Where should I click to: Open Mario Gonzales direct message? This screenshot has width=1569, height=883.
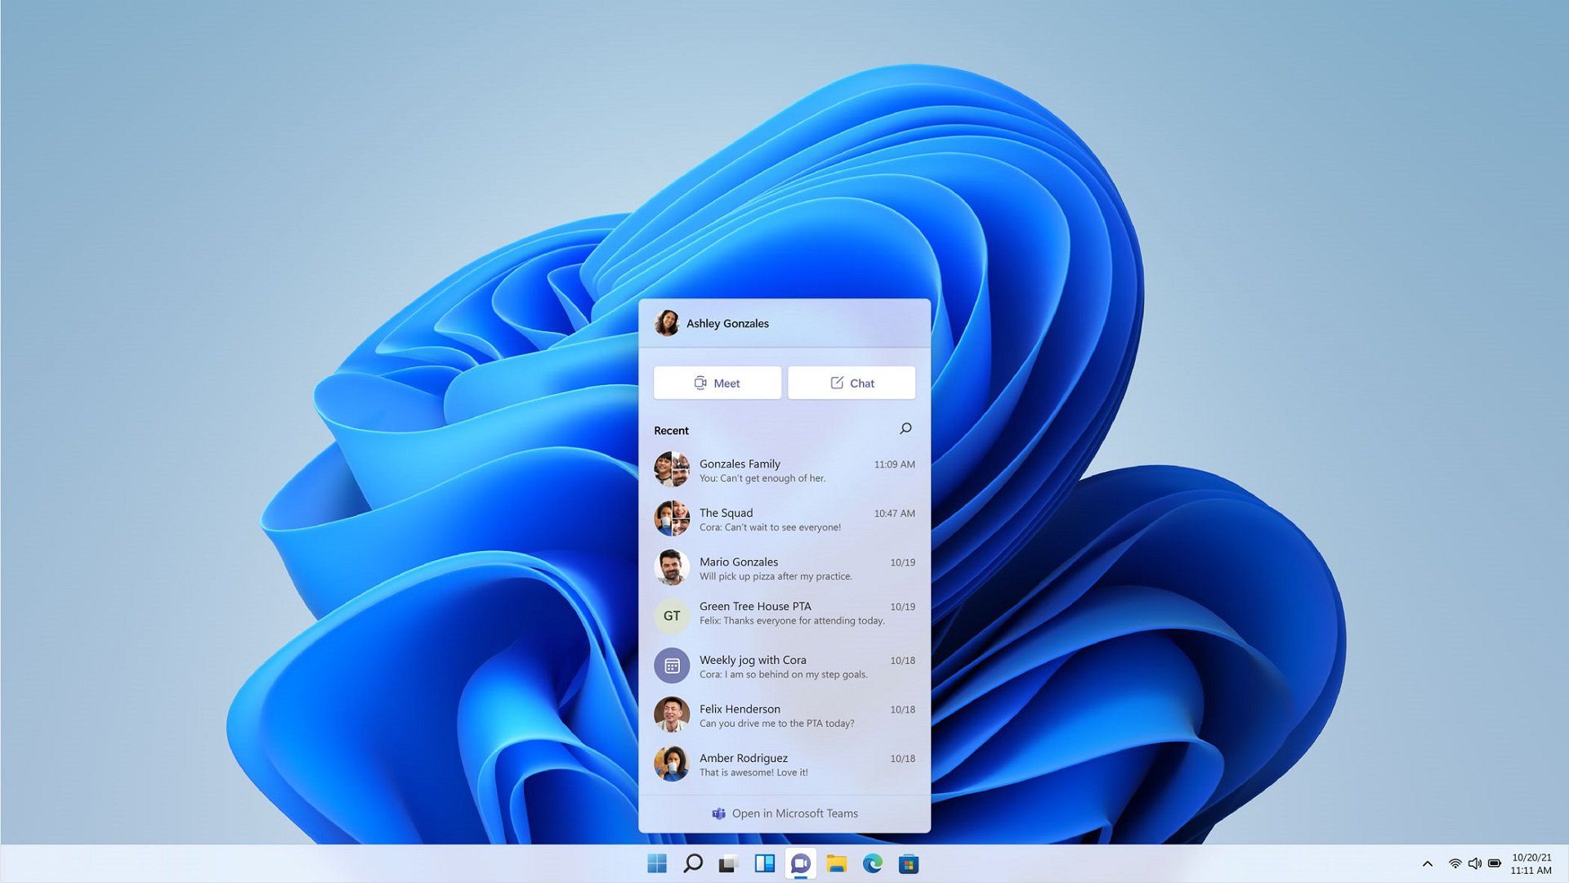click(x=784, y=568)
